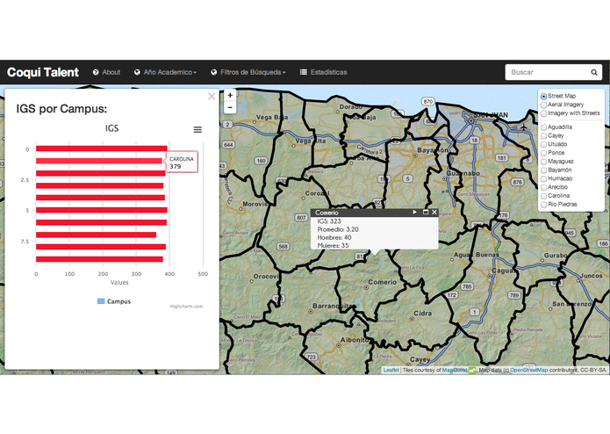Click the Dorado label on the map
The image size is (610, 434).
(351, 106)
